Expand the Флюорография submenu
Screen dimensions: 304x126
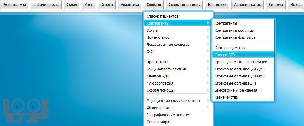[178, 83]
